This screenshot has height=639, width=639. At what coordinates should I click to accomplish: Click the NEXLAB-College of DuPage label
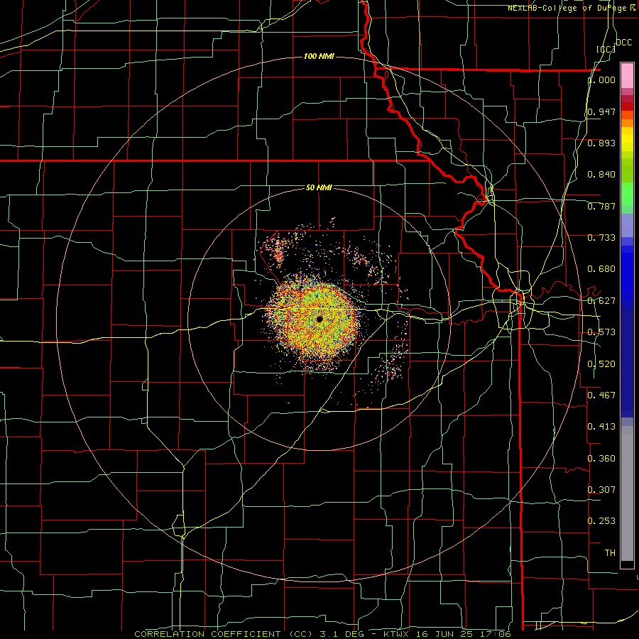572,8
